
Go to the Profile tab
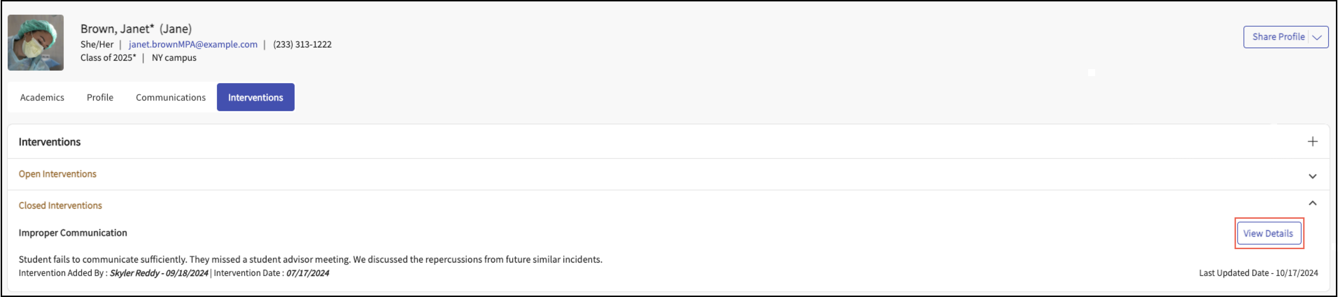pos(100,97)
